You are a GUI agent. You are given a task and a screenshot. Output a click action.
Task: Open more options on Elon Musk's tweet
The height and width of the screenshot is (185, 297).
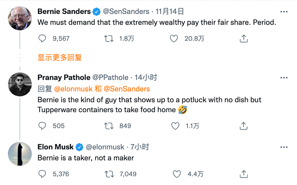(x=284, y=147)
